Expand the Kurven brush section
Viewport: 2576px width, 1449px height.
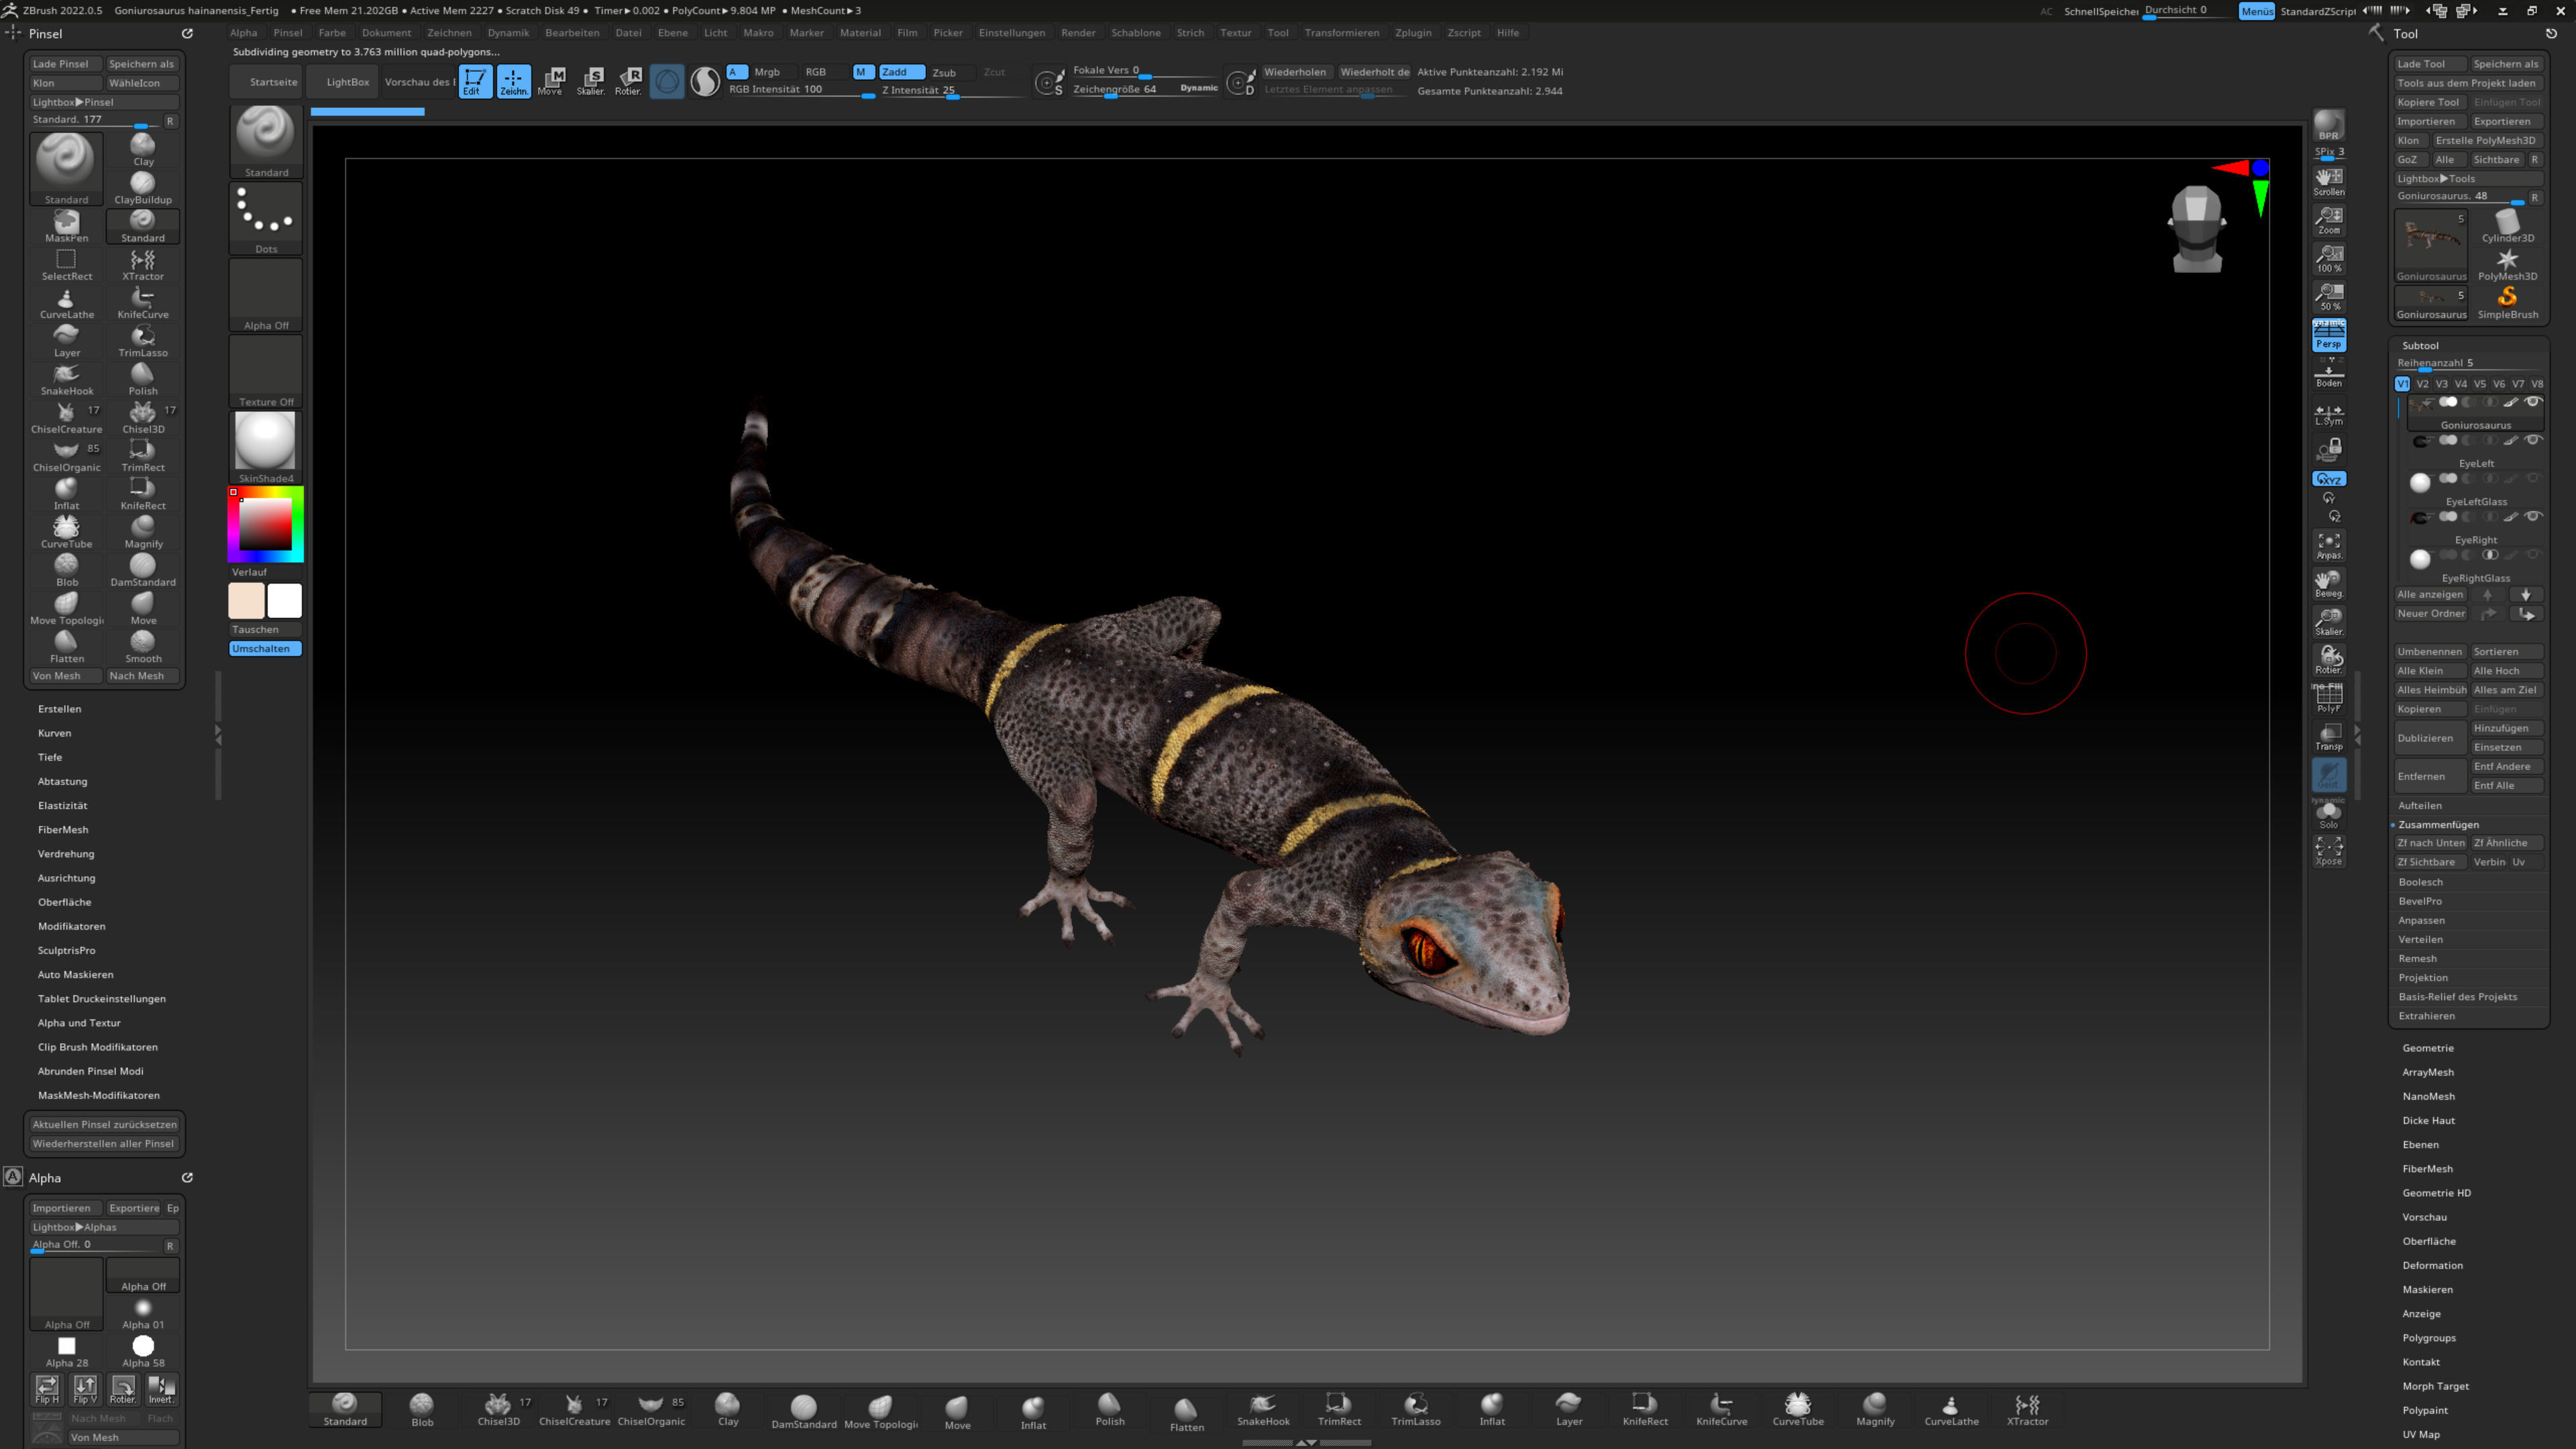[x=54, y=733]
